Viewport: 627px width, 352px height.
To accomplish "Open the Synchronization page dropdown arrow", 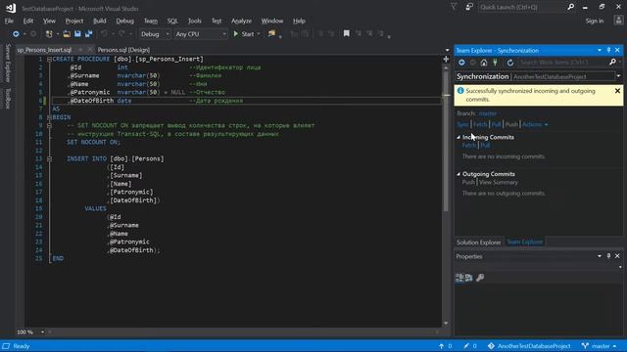I will (x=618, y=76).
